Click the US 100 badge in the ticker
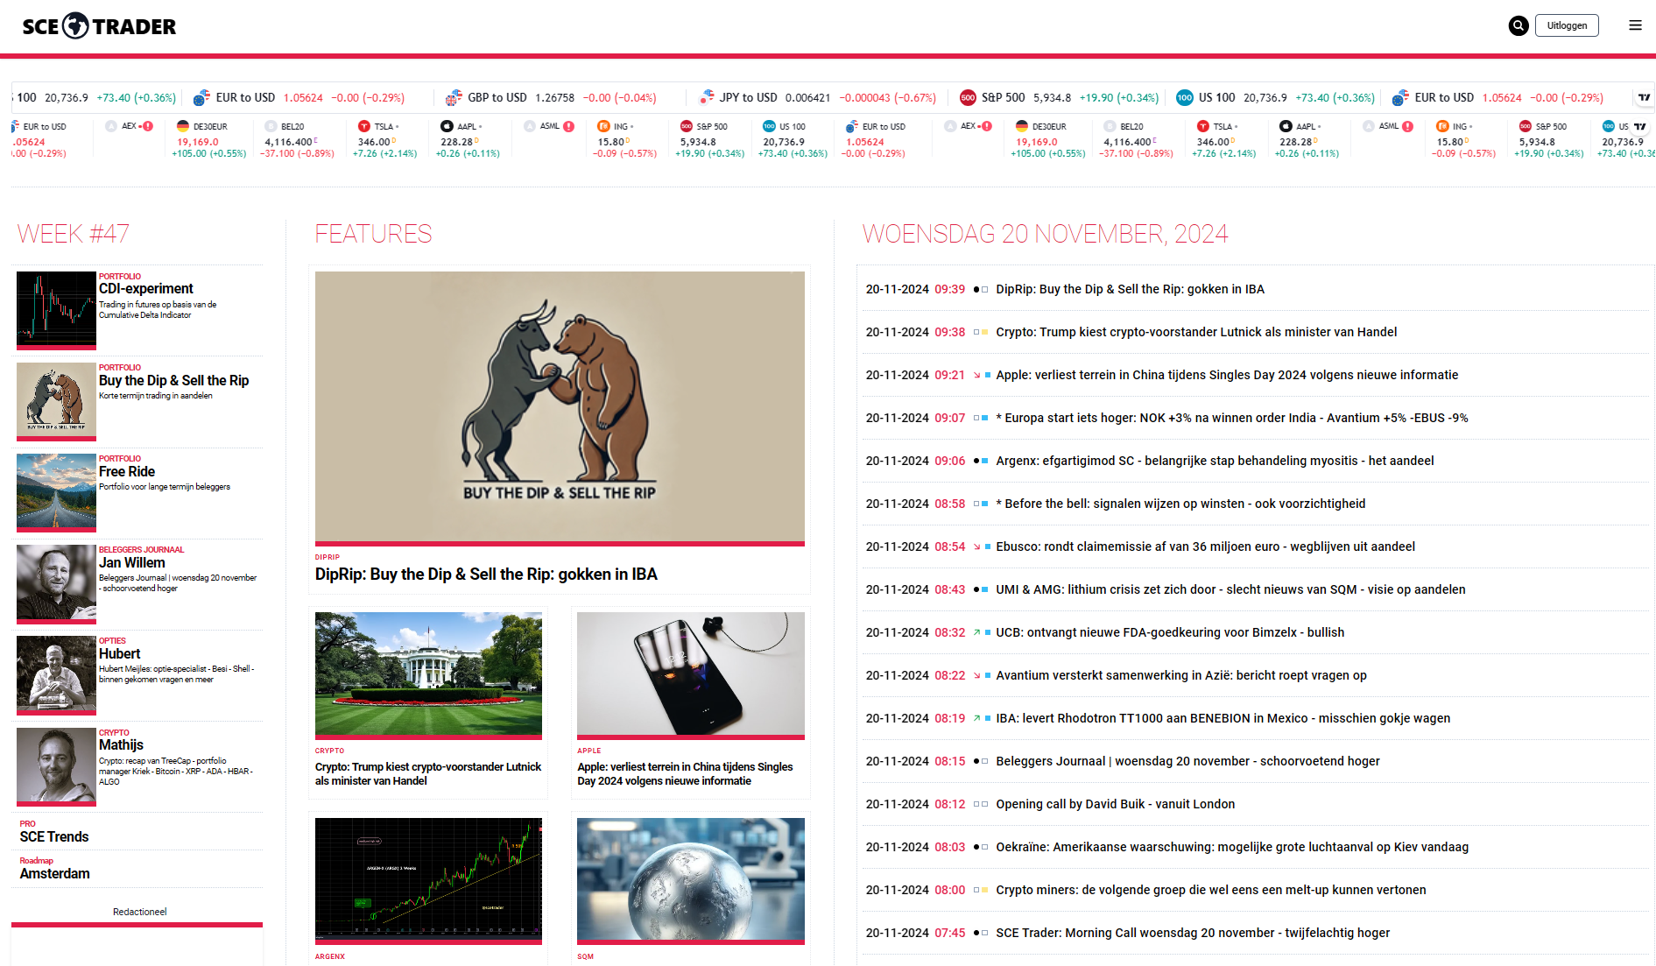The image size is (1656, 966). pyautogui.click(x=767, y=126)
